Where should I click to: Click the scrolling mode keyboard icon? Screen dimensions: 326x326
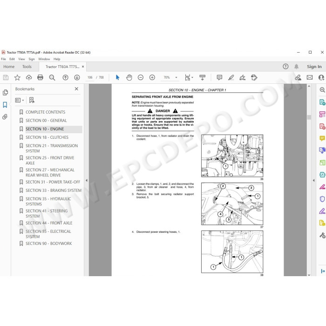202,78
